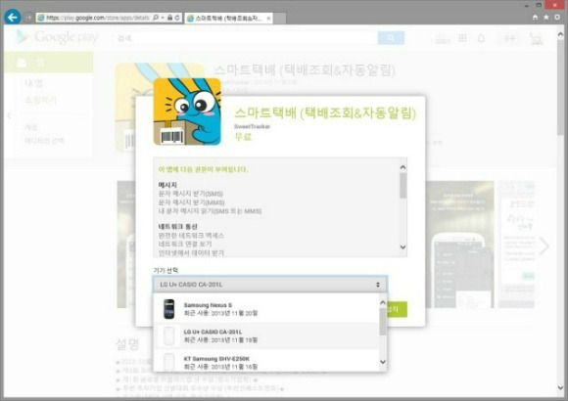Select KT Samsung SHV-E250K device
The height and width of the screenshot is (401, 568).
(266, 361)
